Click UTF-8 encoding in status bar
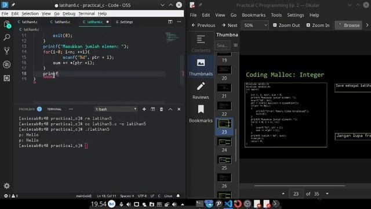The width and height of the screenshot is (371, 209). (142, 196)
